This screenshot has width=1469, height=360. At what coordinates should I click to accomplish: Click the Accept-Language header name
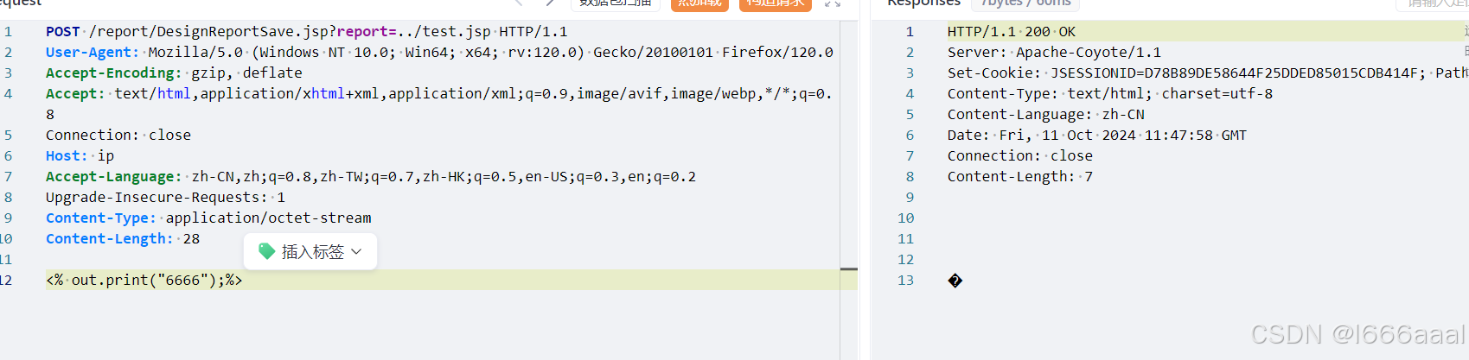114,177
